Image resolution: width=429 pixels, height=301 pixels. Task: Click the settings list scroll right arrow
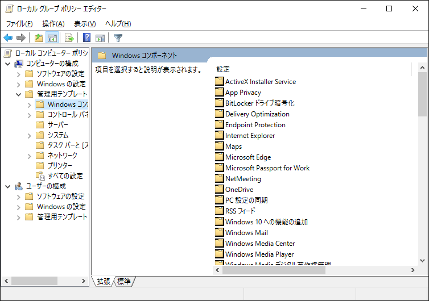click(413, 270)
